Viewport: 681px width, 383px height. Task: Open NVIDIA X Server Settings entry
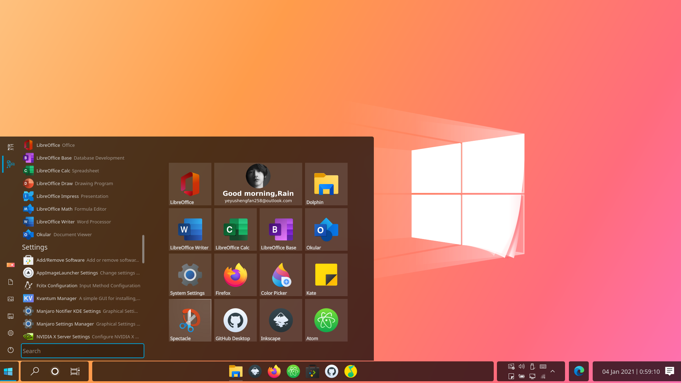click(82, 337)
